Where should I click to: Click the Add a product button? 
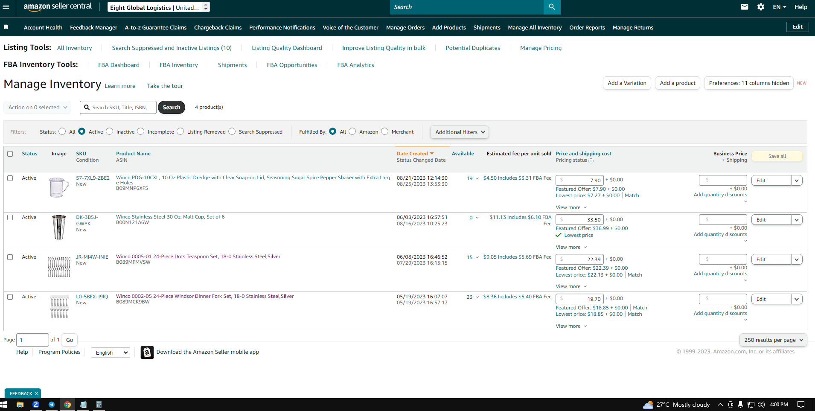tap(678, 83)
